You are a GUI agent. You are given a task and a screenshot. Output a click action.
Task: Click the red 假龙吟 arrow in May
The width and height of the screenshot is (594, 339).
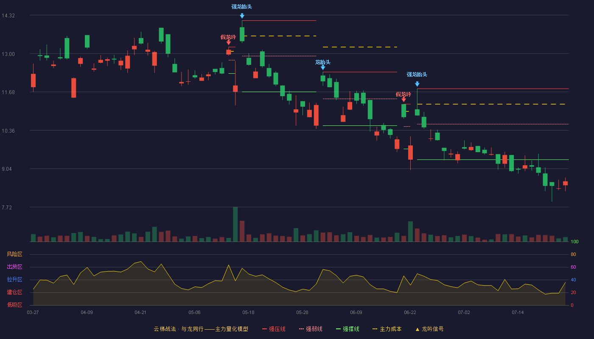tap(228, 42)
